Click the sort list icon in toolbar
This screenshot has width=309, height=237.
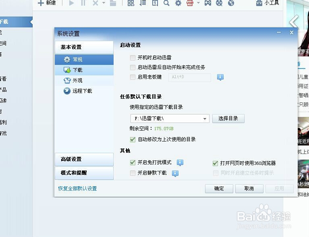point(143,3)
